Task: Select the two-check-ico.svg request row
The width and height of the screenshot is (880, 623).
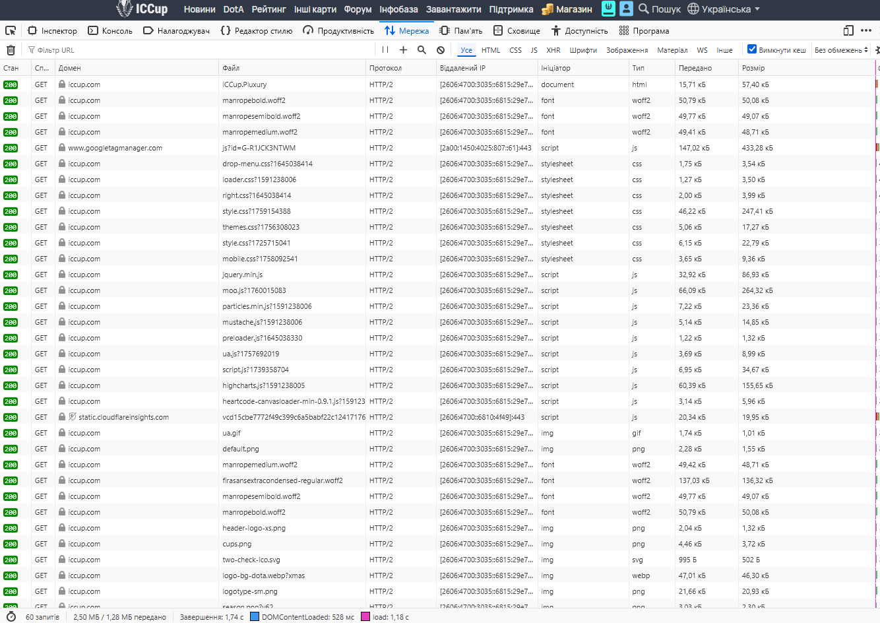Action: 438,560
